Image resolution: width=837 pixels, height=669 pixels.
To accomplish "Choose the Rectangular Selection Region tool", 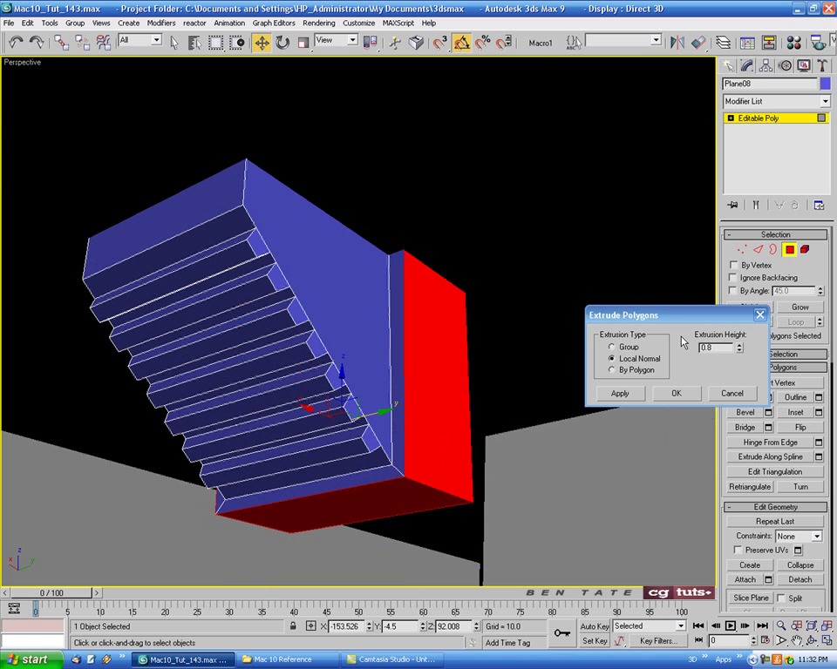I will (215, 42).
